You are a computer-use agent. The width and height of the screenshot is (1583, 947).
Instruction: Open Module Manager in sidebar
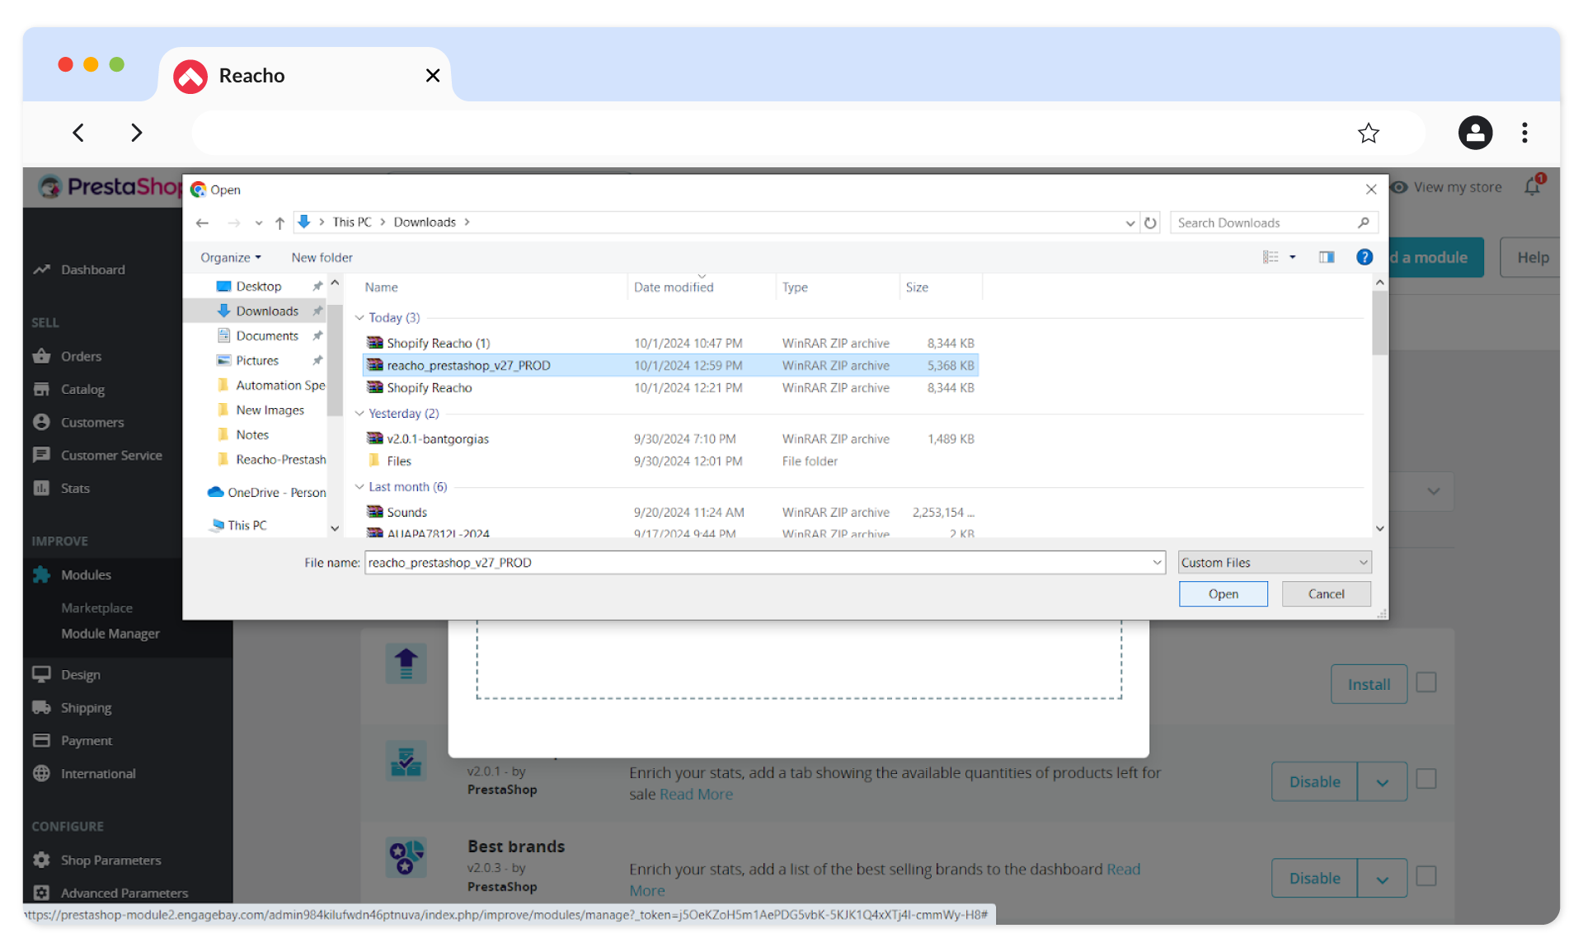pyautogui.click(x=110, y=633)
